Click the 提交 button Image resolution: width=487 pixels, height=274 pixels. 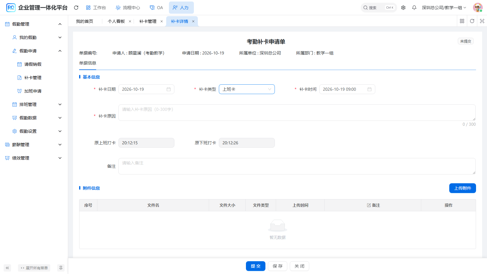pyautogui.click(x=256, y=266)
